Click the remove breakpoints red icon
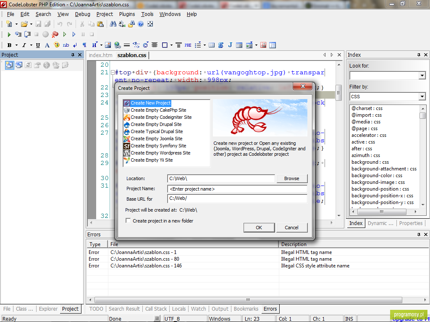This screenshot has height=322, width=430. coord(55,34)
